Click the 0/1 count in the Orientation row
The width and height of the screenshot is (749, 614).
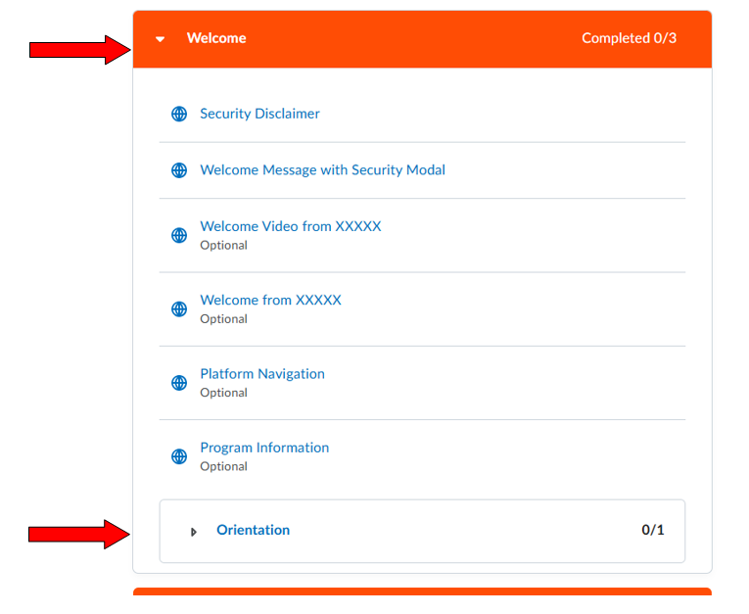point(652,530)
